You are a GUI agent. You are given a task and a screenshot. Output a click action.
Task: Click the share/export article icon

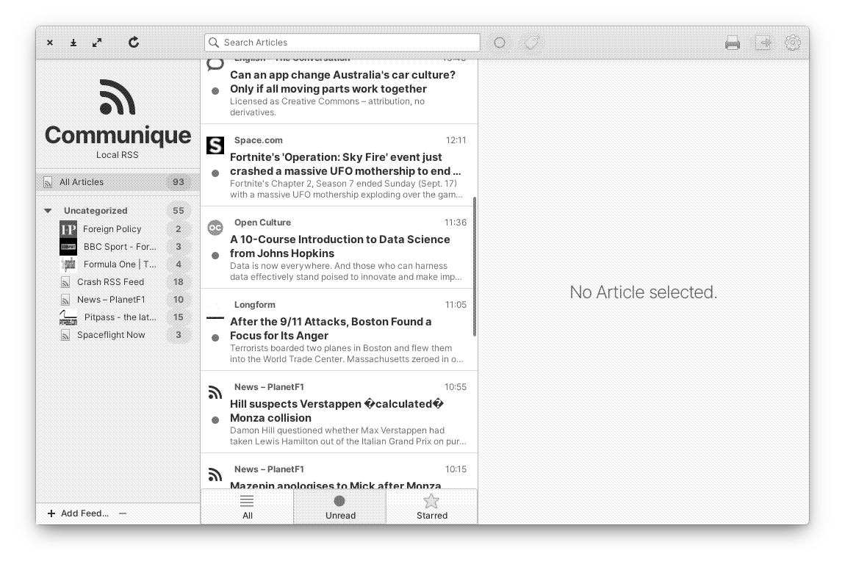(x=763, y=43)
